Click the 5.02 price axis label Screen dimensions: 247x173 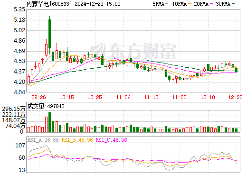click(19, 30)
